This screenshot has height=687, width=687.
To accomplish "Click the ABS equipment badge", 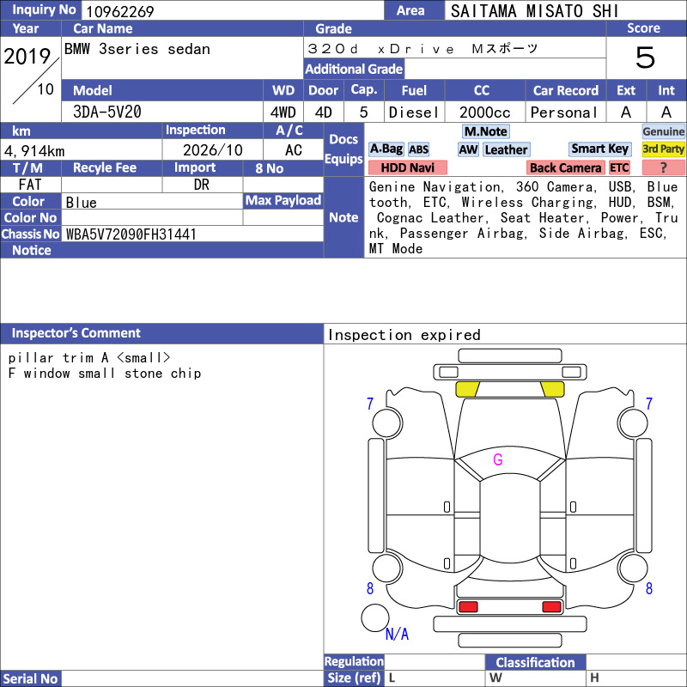I will click(x=418, y=149).
